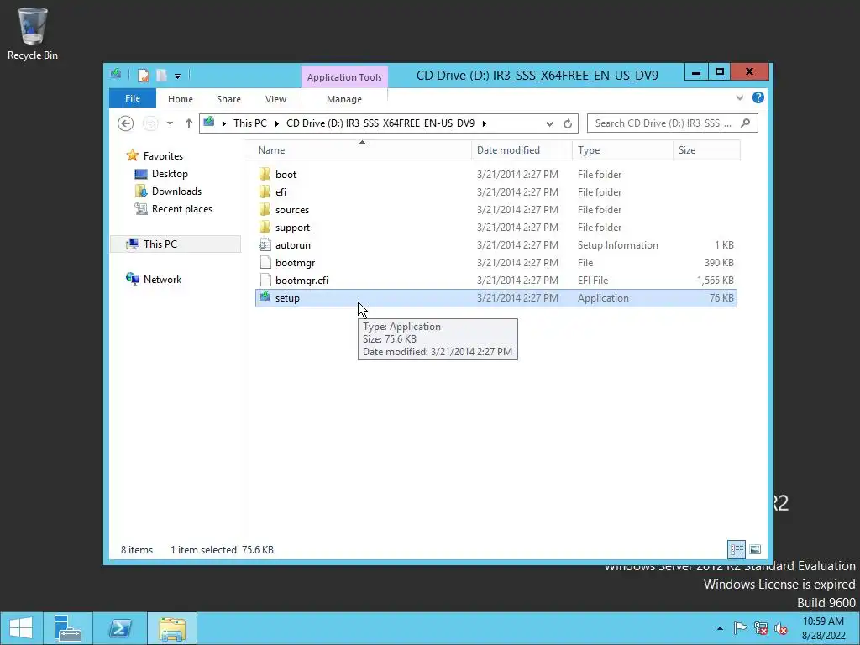
Task: Click the Properties quick access icon
Action: point(143,75)
